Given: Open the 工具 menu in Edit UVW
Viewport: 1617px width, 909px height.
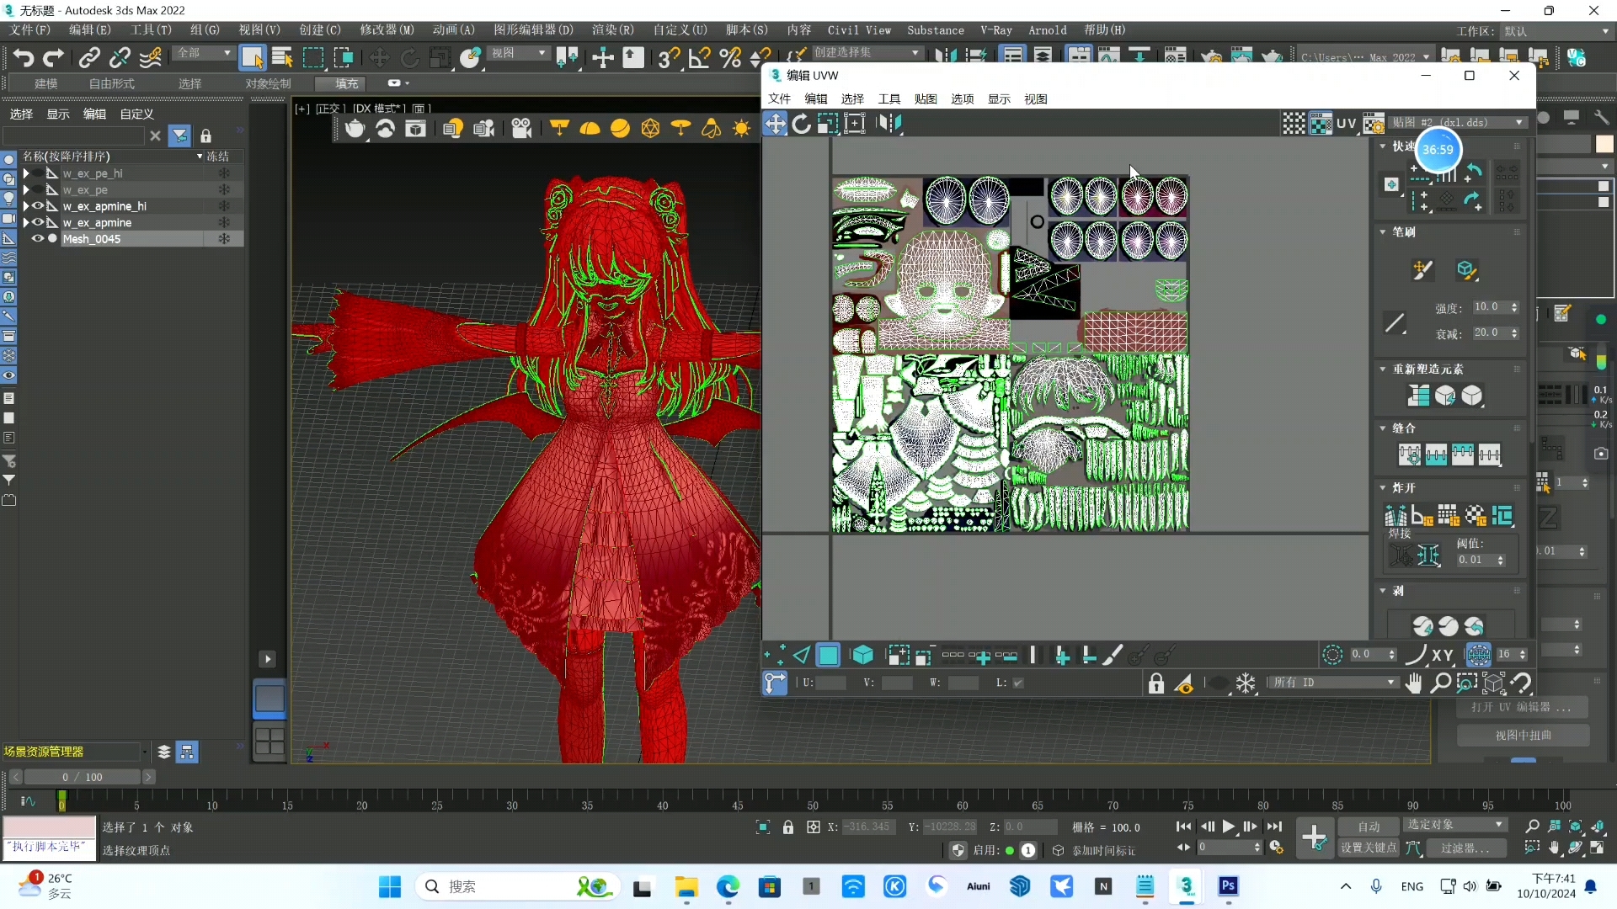Looking at the screenshot, I should (889, 99).
